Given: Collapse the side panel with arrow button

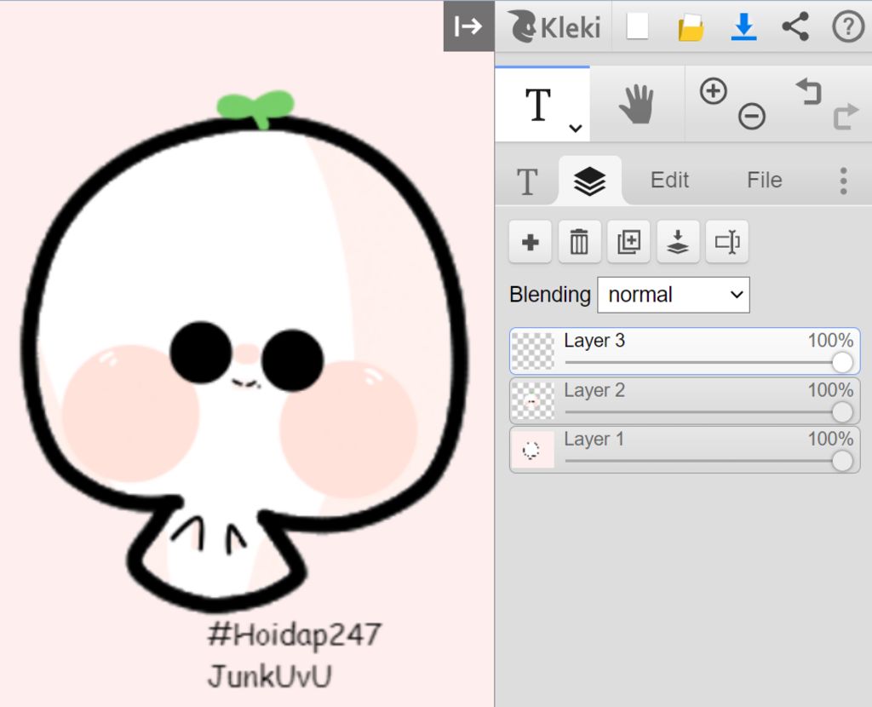Looking at the screenshot, I should click(x=468, y=27).
